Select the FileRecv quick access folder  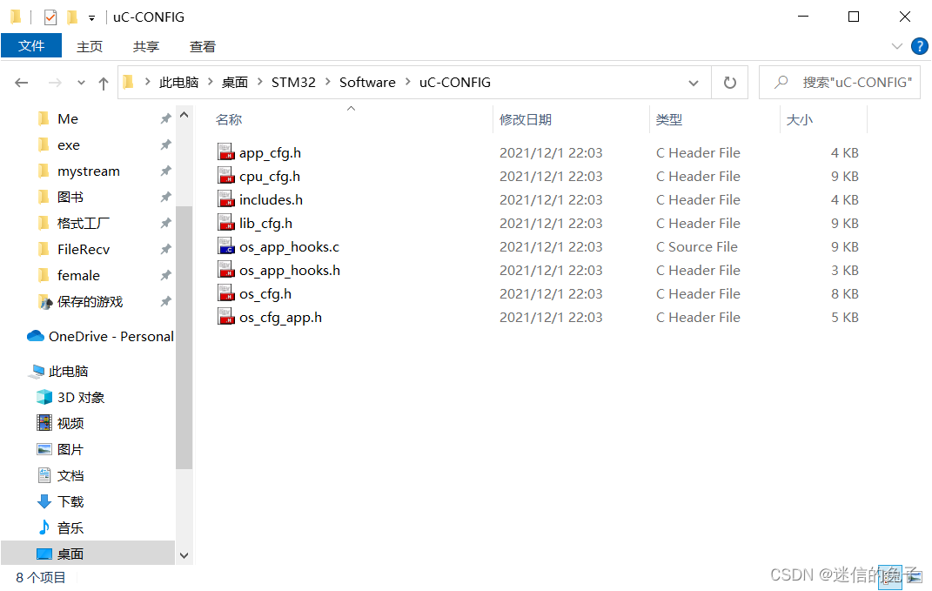(84, 250)
